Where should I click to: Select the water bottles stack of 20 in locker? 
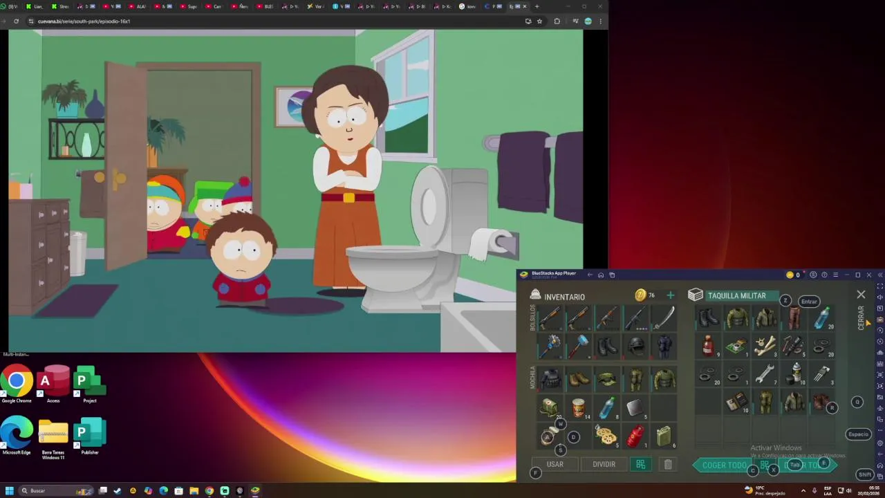click(821, 318)
